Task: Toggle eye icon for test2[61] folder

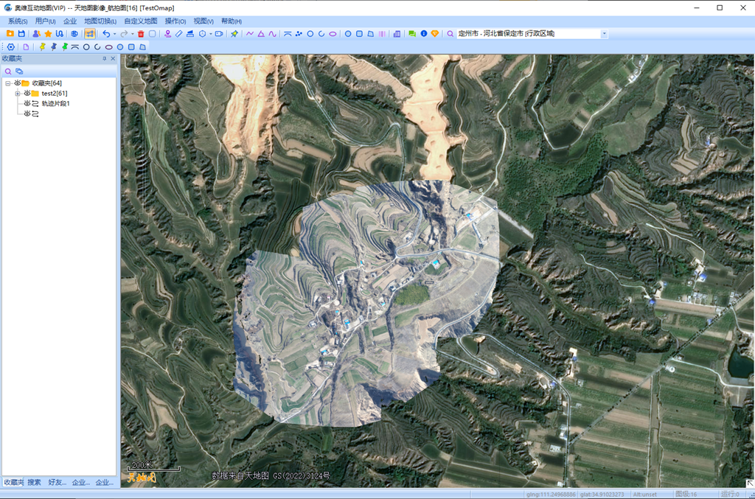Action: [27, 94]
